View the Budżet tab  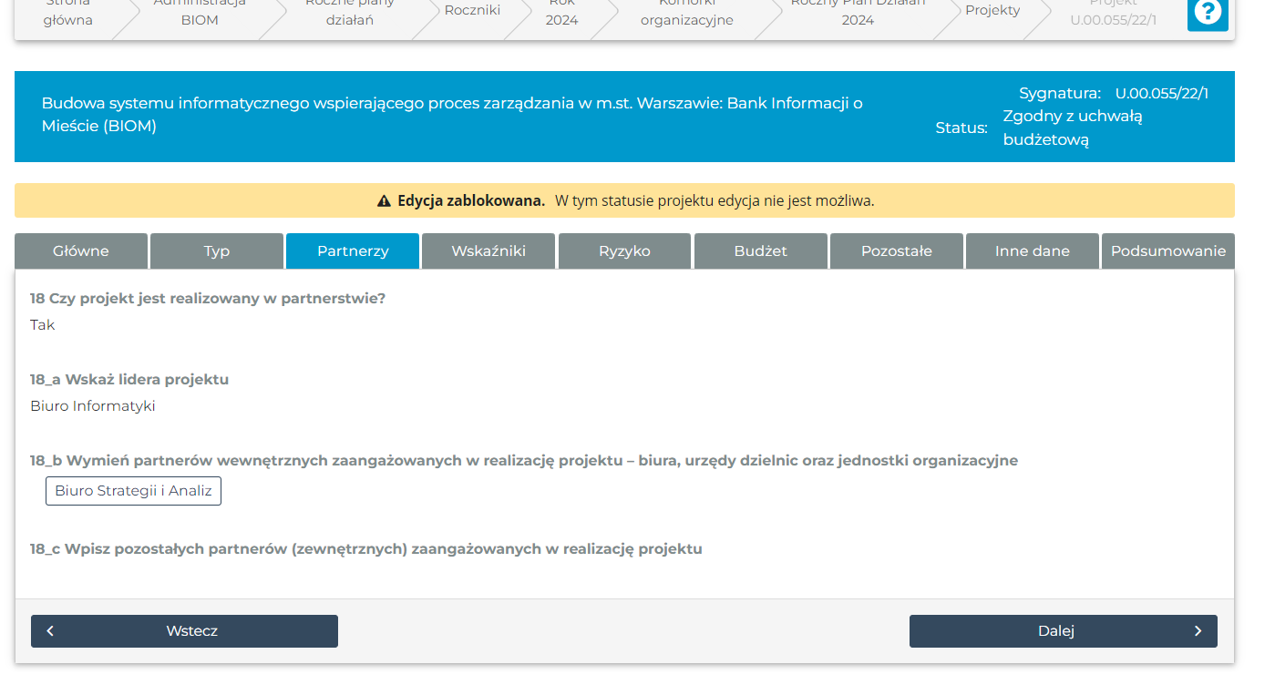tap(760, 251)
